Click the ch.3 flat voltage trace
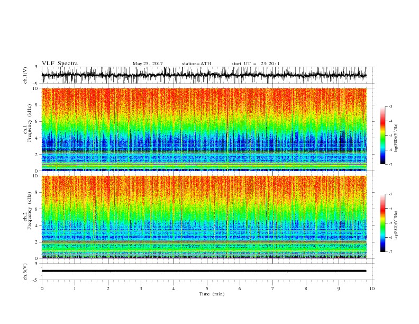 pyautogui.click(x=204, y=271)
